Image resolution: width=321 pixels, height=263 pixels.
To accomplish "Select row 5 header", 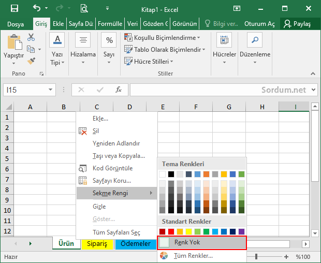I will click(7, 158).
